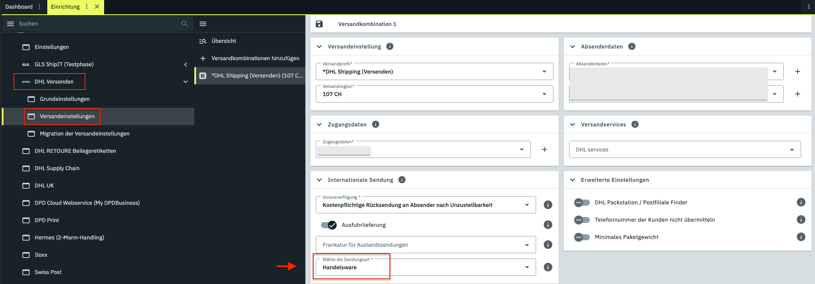Screen dimensions: 815x284
Task: Switch to the Dashboard tab
Action: click(19, 6)
